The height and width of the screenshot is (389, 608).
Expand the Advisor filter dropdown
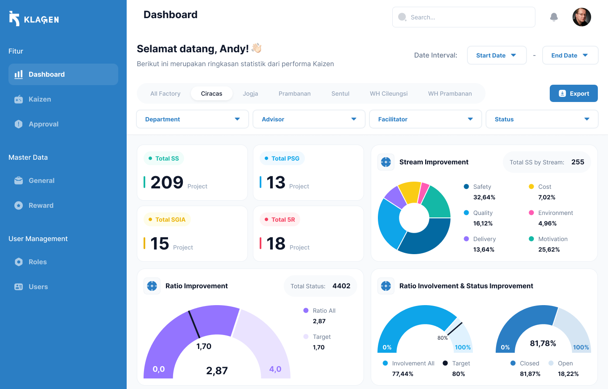click(309, 119)
